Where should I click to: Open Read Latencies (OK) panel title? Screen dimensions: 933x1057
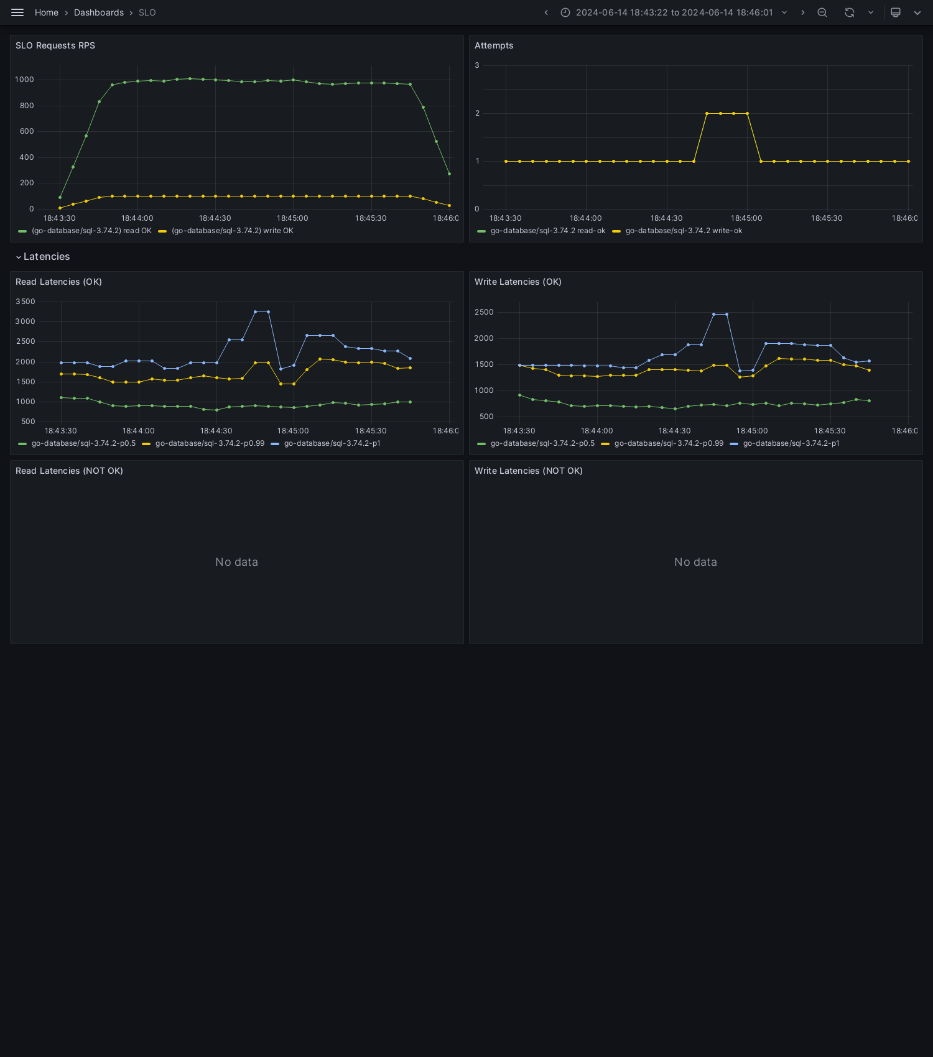[x=58, y=282]
